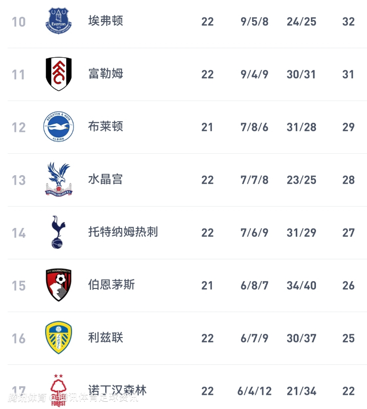The width and height of the screenshot is (367, 409).
Task: Open team name 埃弗顿
Action: coord(106,21)
